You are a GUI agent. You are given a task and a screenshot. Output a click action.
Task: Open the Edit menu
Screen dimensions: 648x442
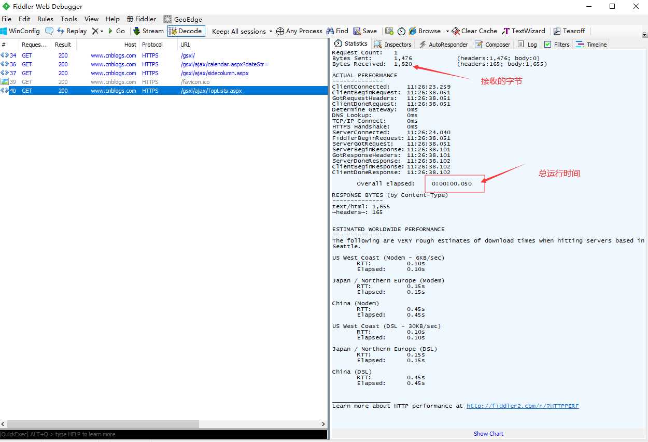point(24,19)
